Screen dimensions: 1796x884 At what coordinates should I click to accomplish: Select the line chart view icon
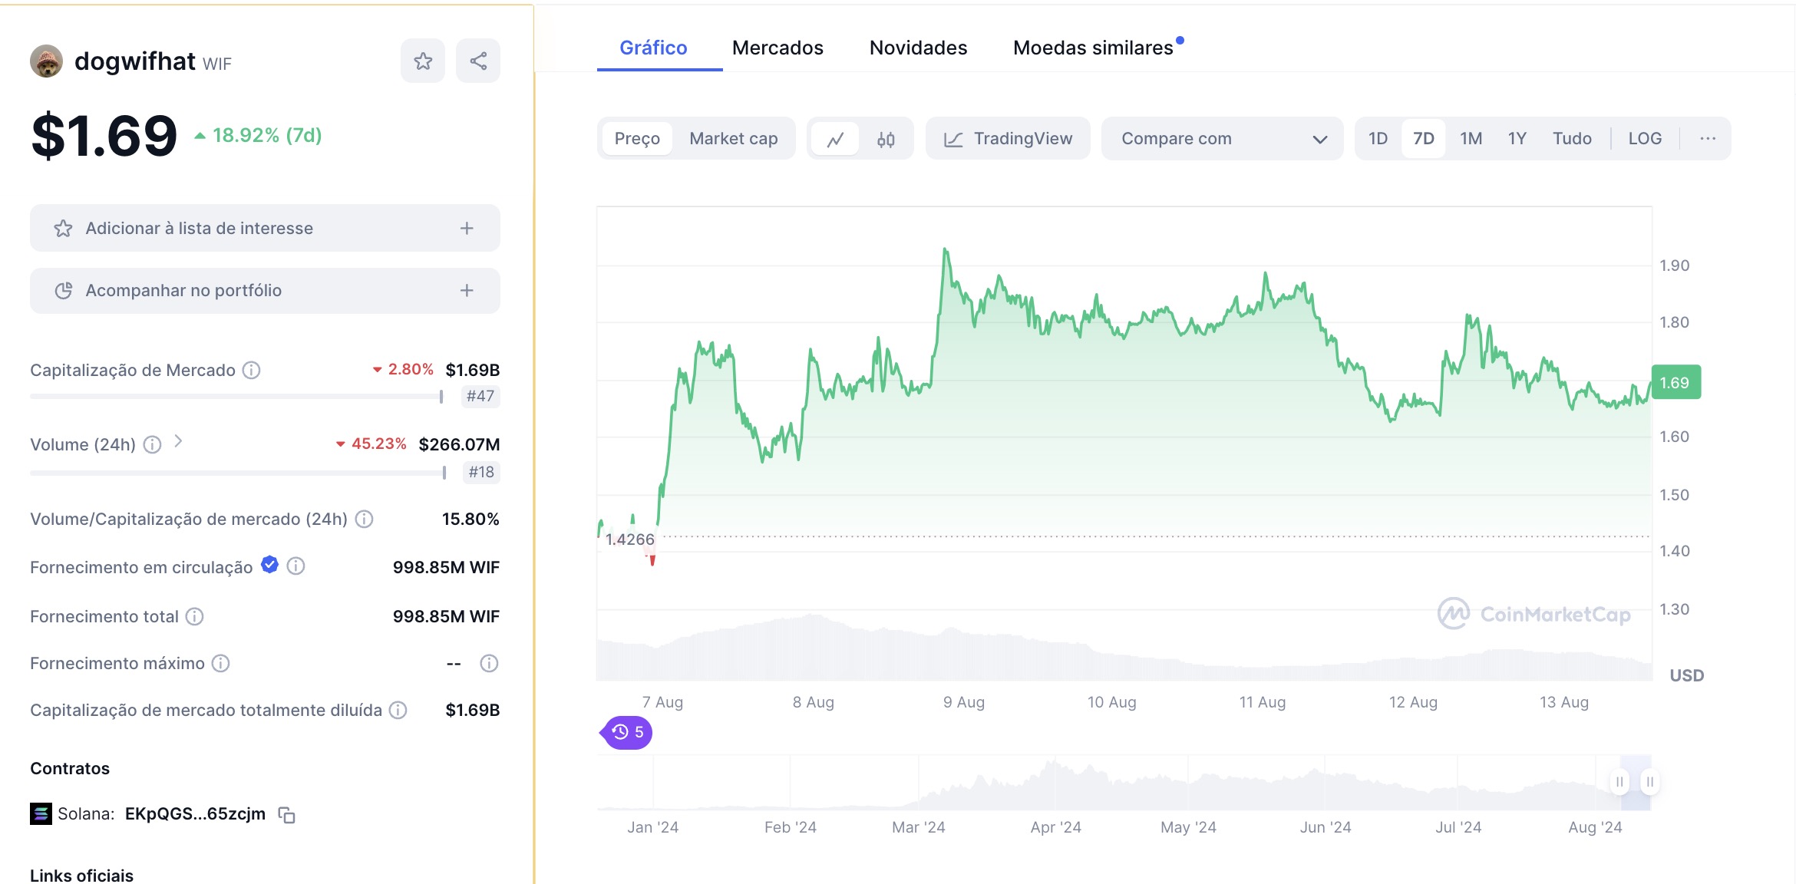coord(835,139)
